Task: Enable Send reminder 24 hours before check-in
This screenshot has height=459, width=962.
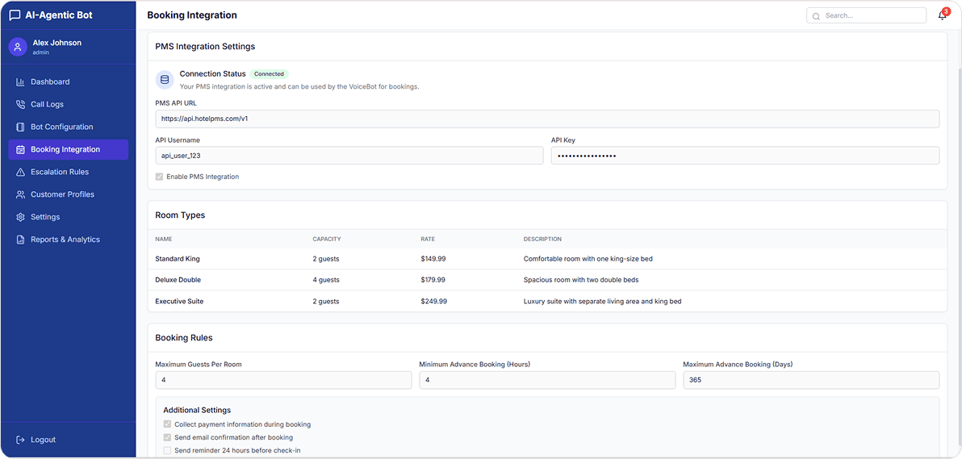Action: coord(167,450)
